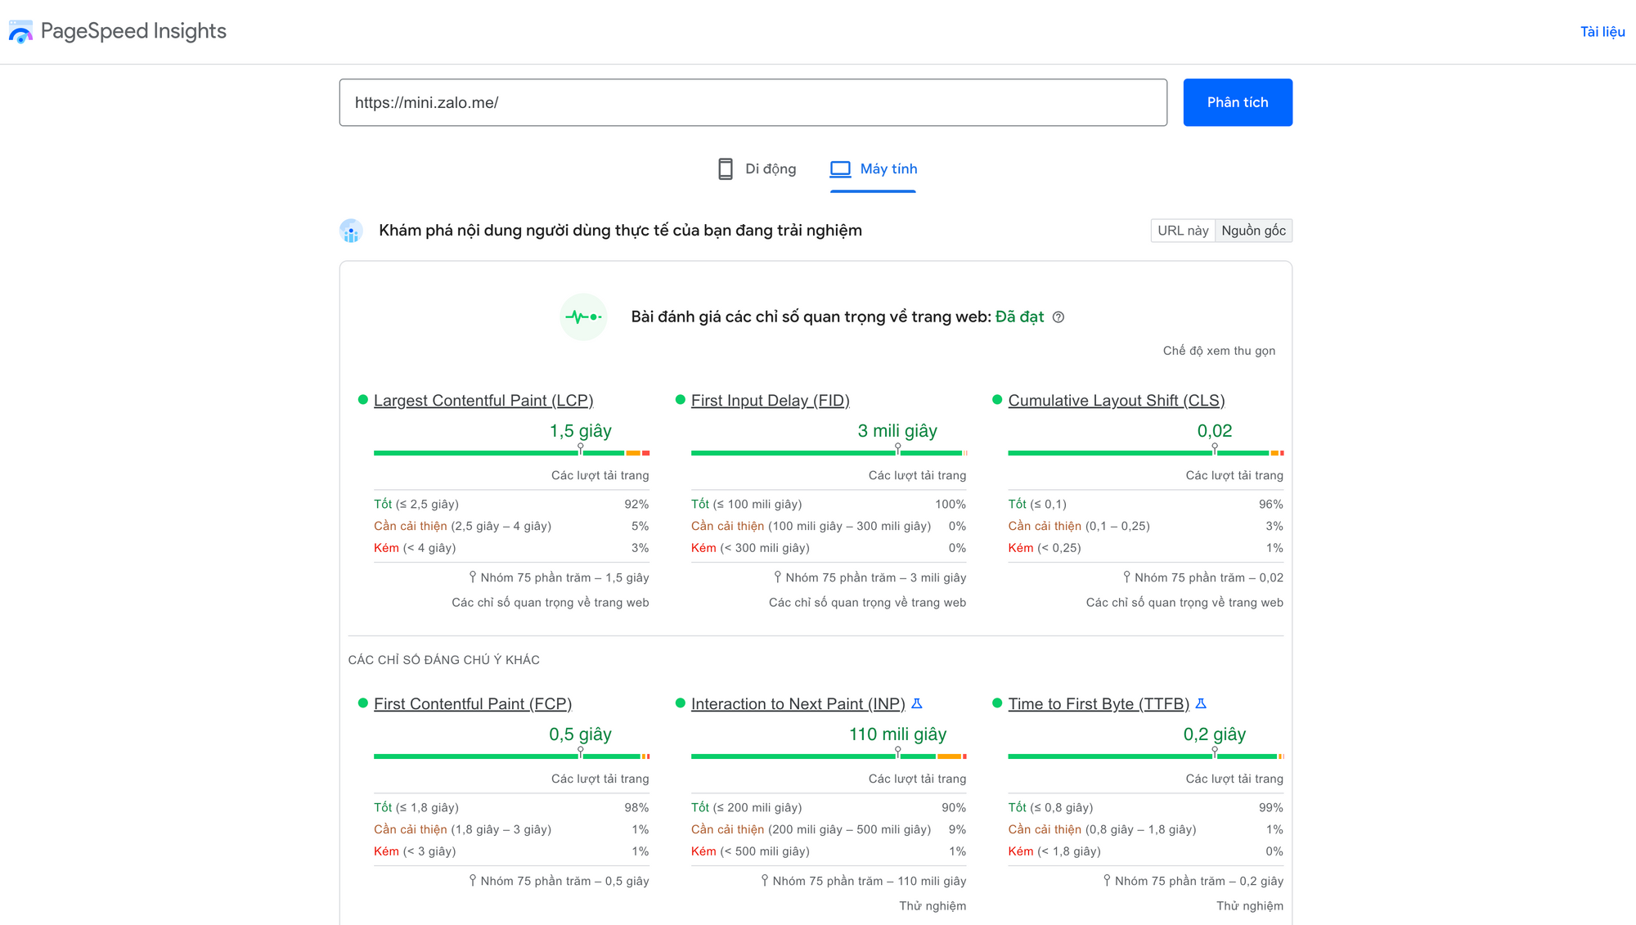Click the mobile phone icon for Di động

(725, 168)
